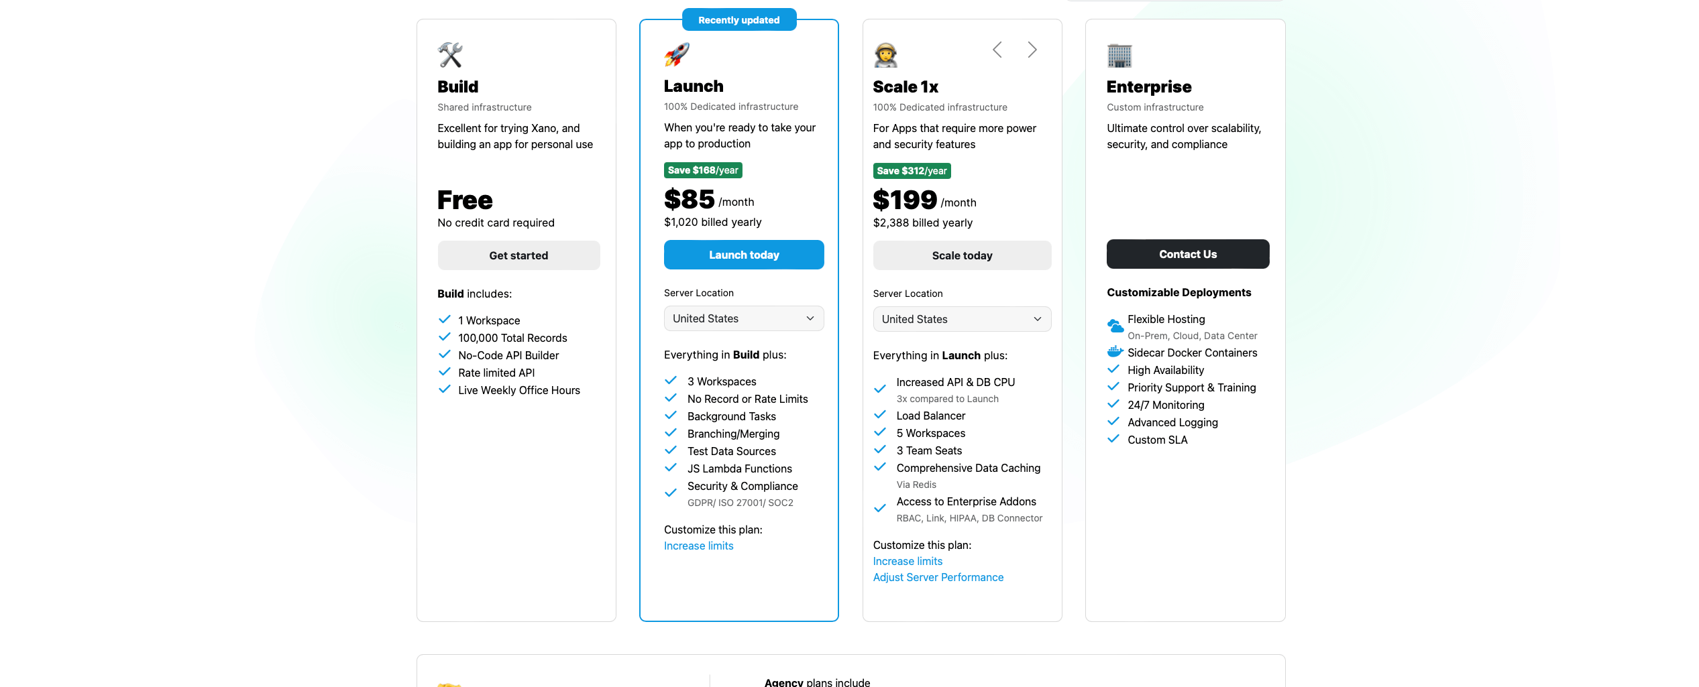This screenshot has height=687, width=1699.
Task: Click the Save $168/year badge
Action: click(x=702, y=170)
